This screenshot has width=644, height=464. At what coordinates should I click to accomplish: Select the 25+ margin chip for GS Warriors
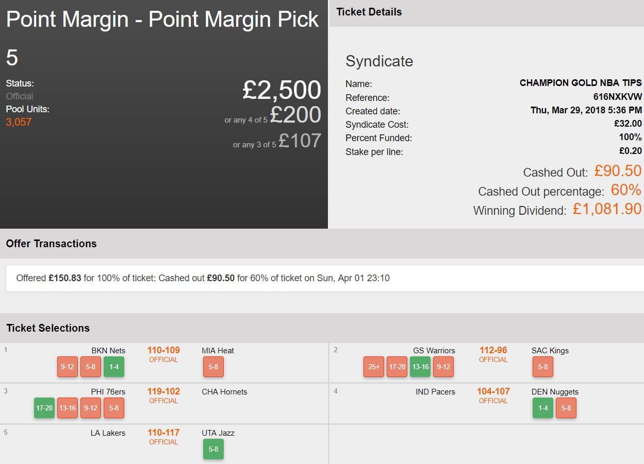click(x=374, y=367)
